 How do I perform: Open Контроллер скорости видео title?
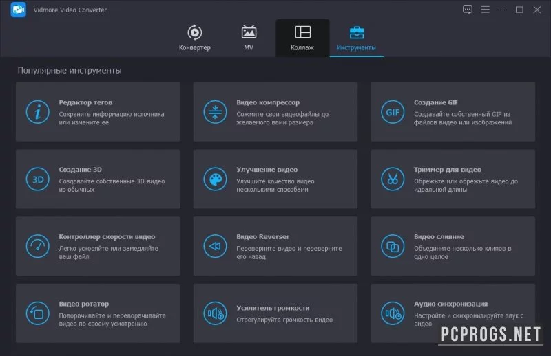click(x=107, y=236)
